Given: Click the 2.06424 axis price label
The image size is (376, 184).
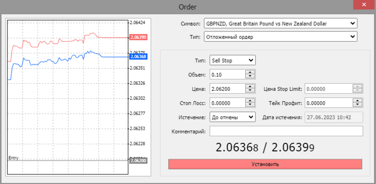Looking at the screenshot, I should tap(138, 22).
